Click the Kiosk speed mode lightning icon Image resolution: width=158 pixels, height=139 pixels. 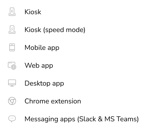(x=12, y=30)
